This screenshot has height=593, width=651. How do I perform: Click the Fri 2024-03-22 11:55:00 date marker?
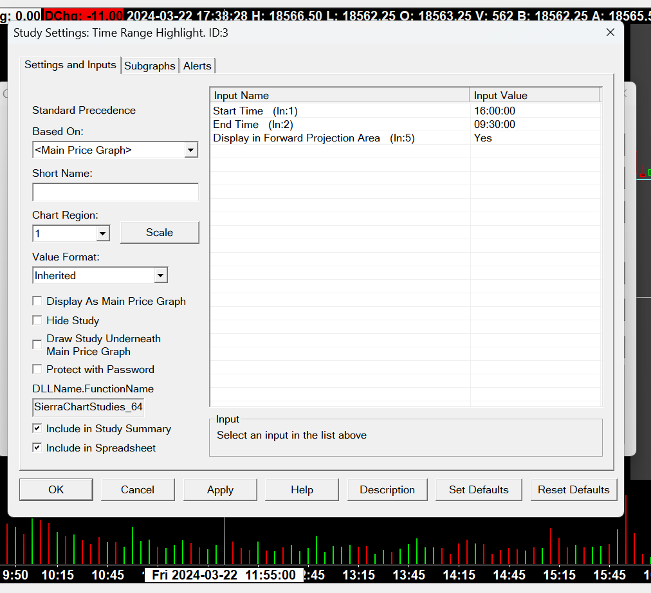coord(224,575)
